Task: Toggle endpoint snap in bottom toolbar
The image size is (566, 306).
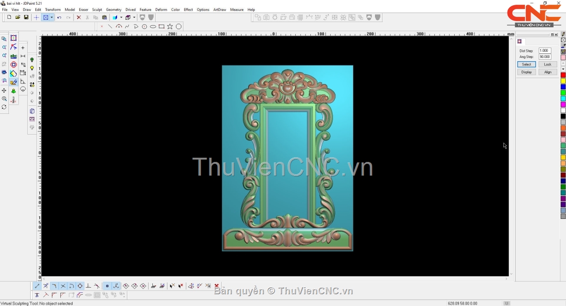Action: tap(37, 286)
